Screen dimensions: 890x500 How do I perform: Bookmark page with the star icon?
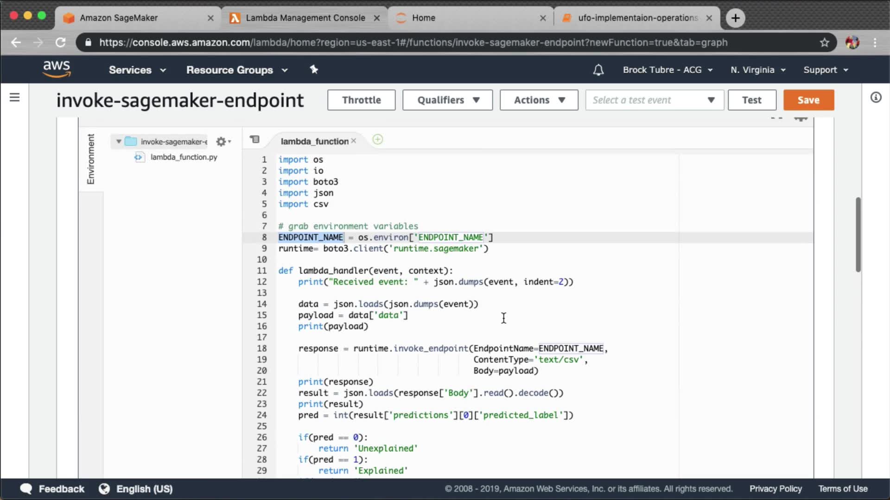(824, 43)
